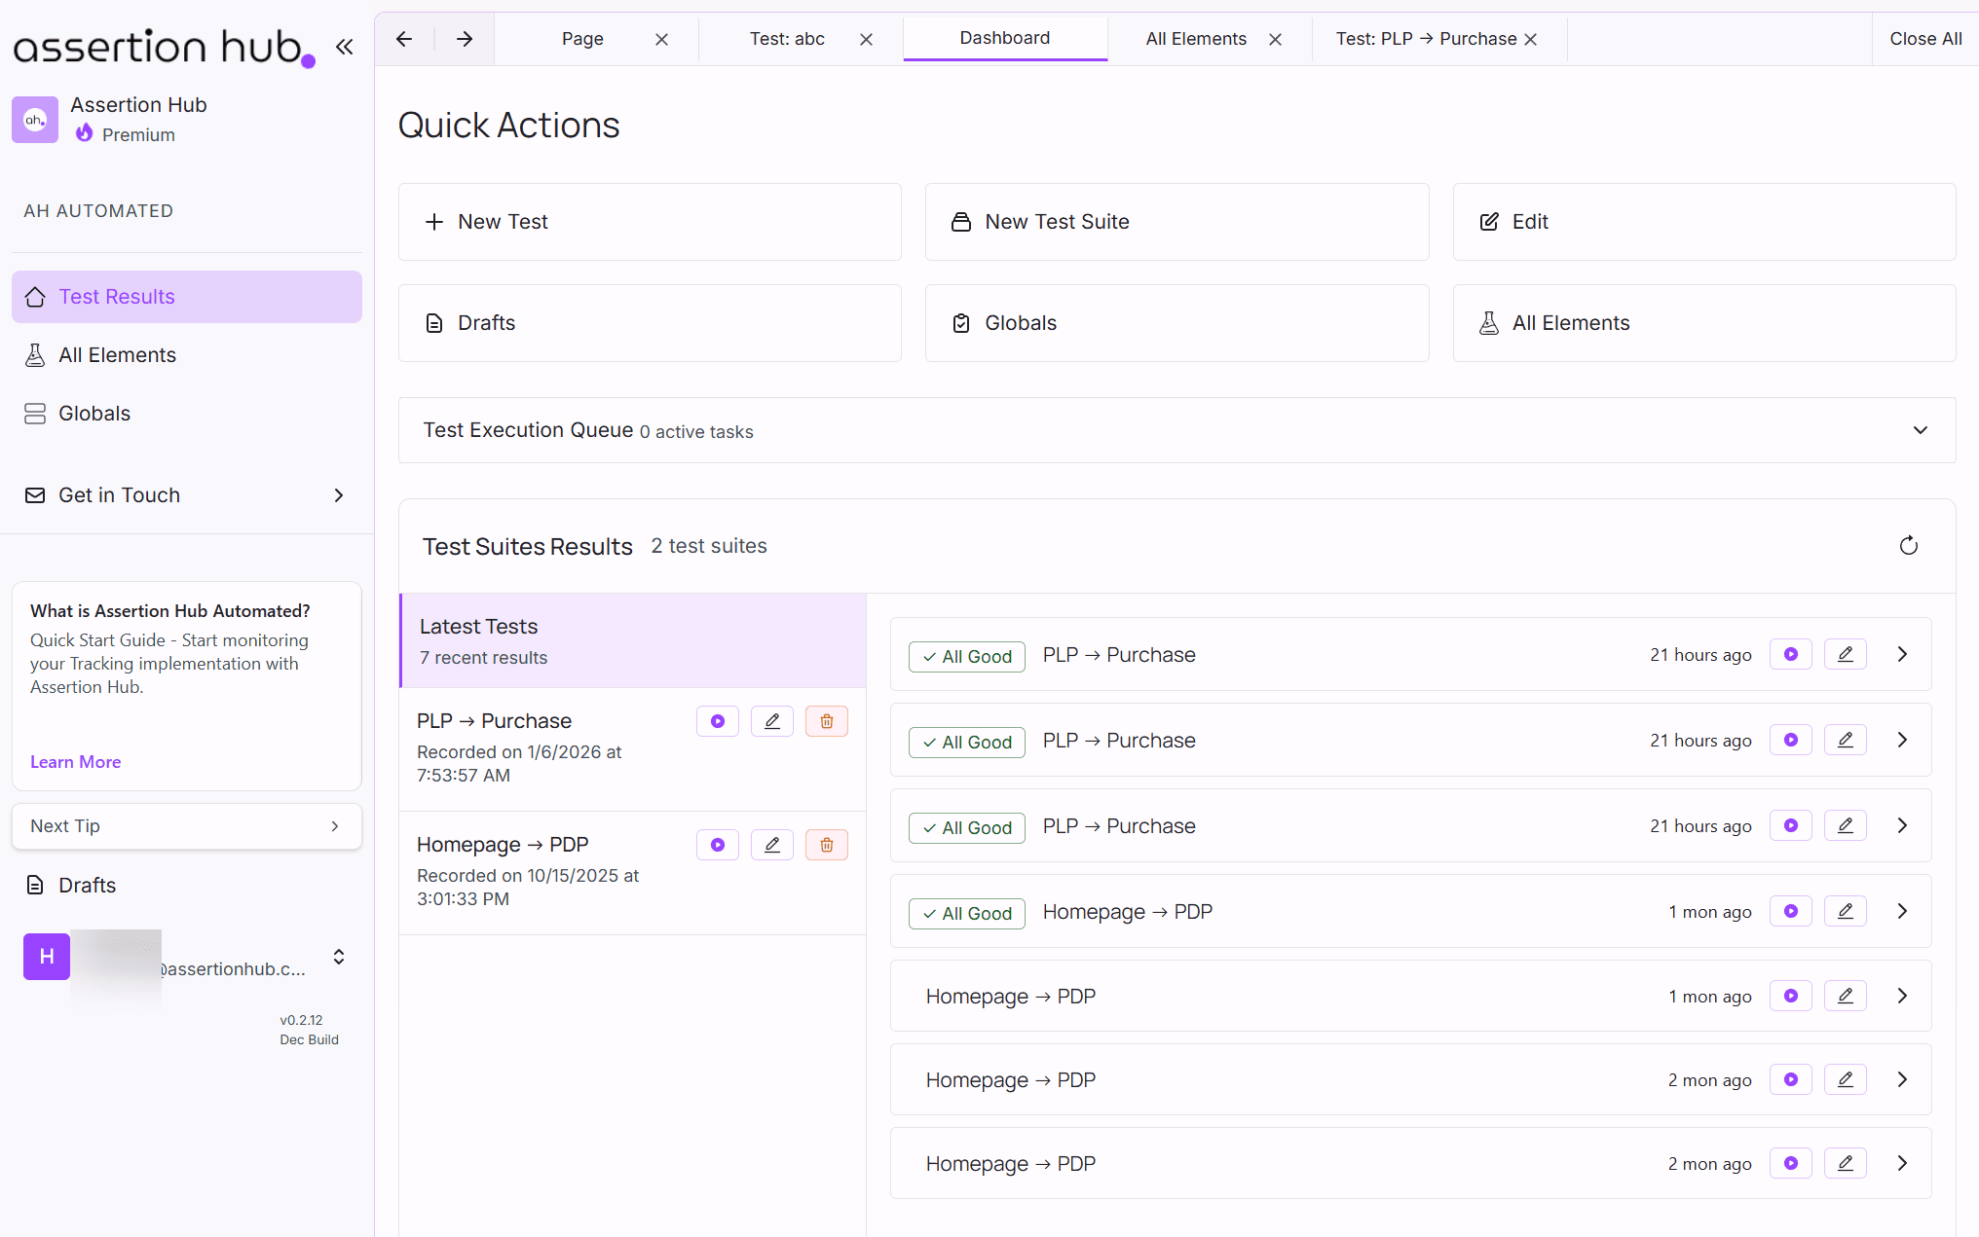
Task: Click the New Test Suite quick action
Action: click(x=1176, y=222)
